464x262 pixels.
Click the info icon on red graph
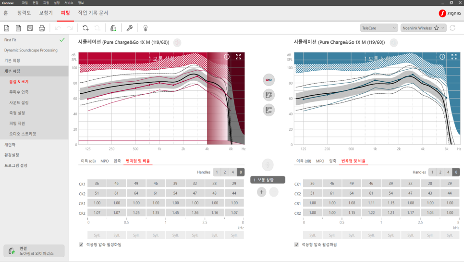[x=227, y=57]
